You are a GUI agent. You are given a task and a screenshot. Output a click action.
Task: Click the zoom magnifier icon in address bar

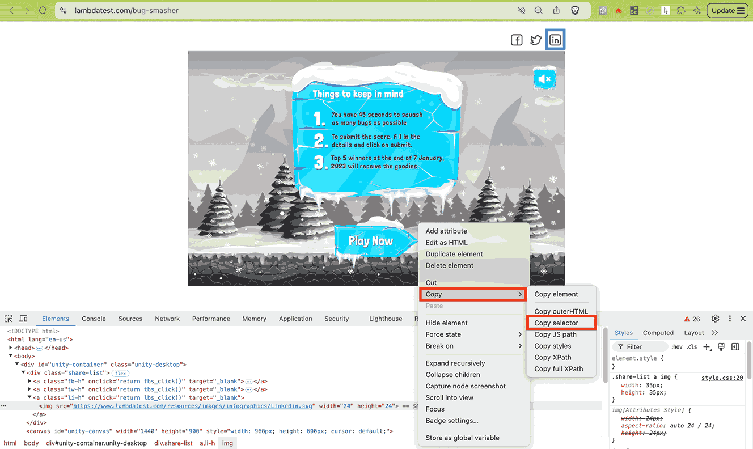coord(539,10)
